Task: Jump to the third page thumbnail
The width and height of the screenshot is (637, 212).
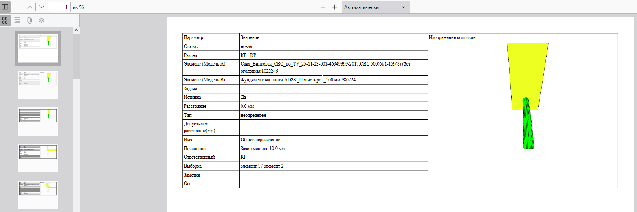Action: click(x=38, y=121)
